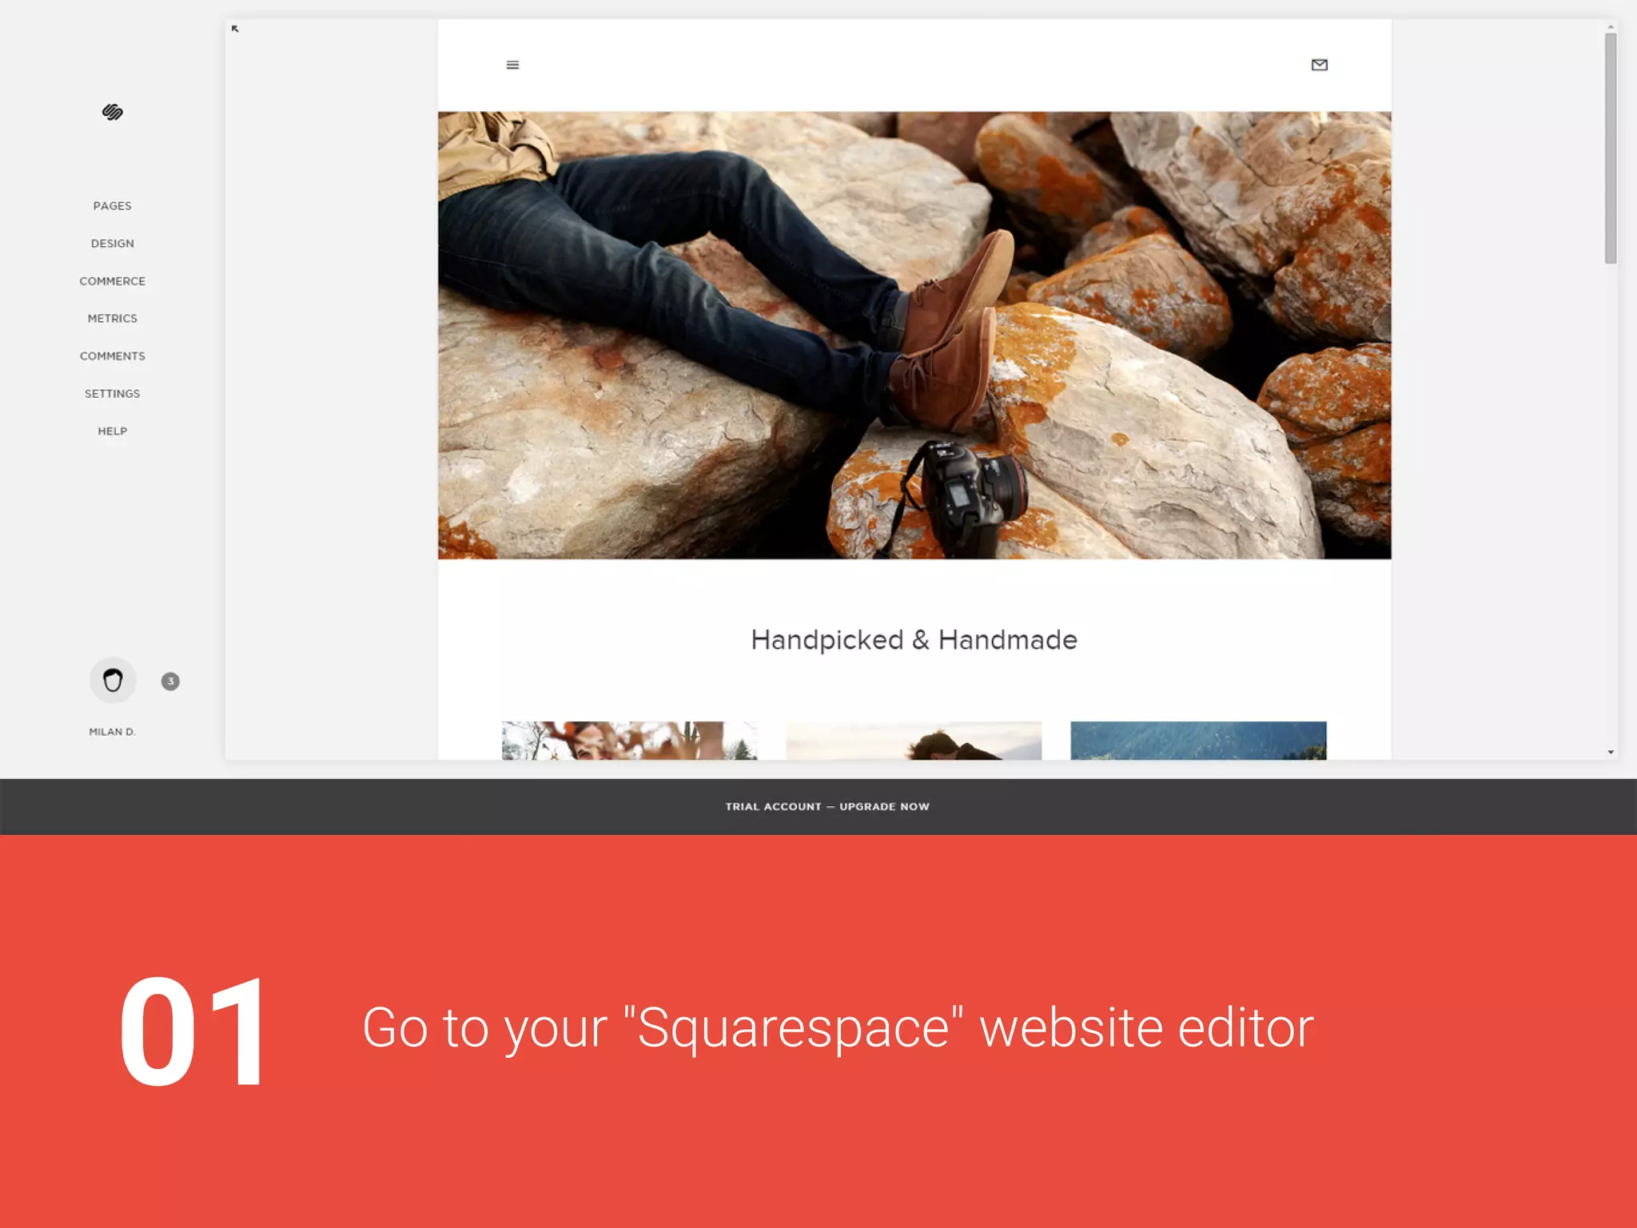Click the scrollbar up arrow
Viewport: 1637px width, 1228px height.
1611,26
